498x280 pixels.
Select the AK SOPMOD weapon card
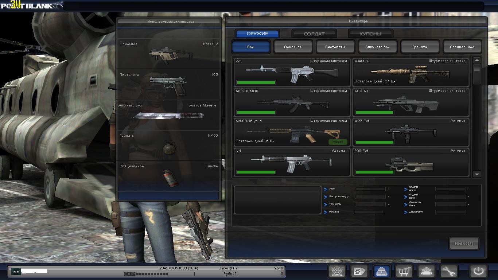click(292, 102)
